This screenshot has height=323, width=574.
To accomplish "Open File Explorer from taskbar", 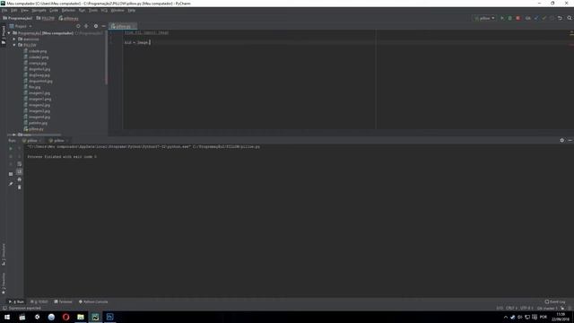I will 81,317.
